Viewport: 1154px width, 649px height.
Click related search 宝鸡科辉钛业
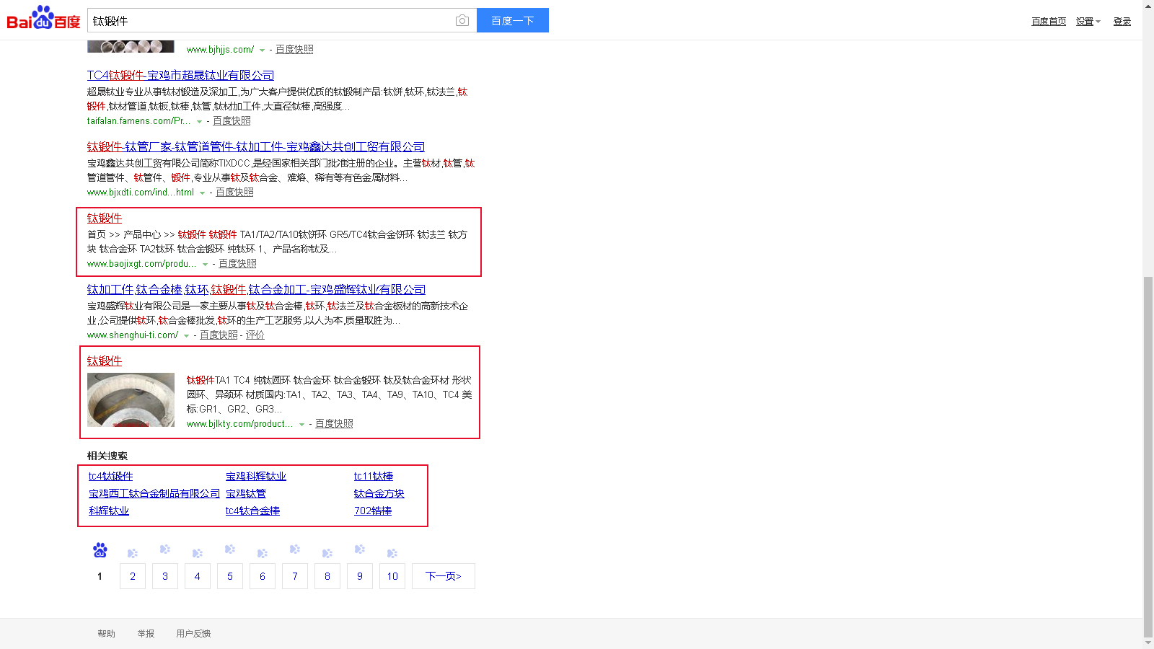(256, 476)
